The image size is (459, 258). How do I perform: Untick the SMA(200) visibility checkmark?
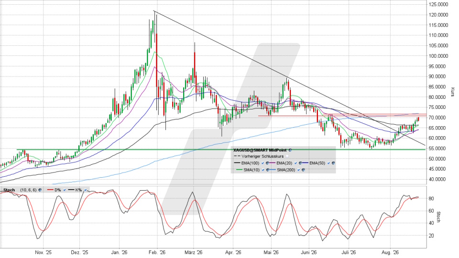298,170
